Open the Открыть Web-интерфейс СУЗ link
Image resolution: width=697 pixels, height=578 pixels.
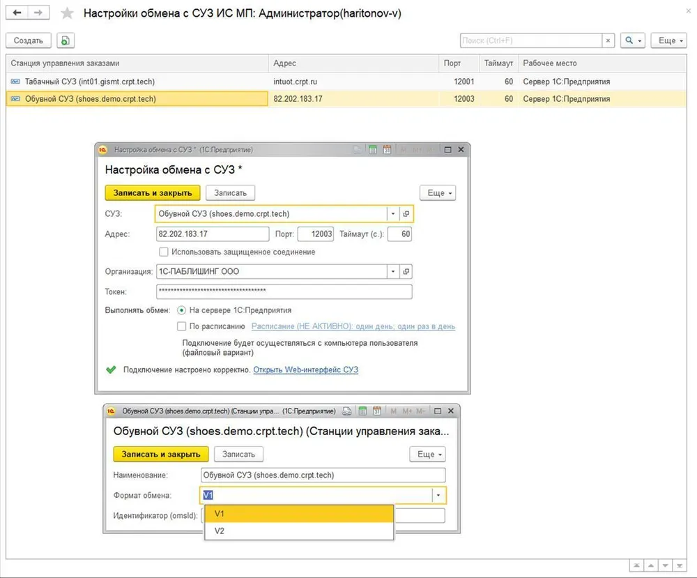point(305,370)
